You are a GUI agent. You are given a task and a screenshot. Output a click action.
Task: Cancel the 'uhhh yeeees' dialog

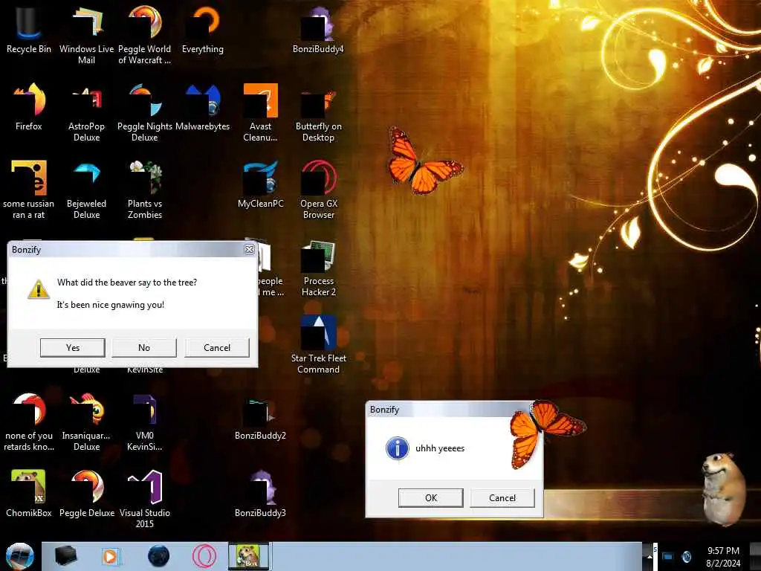pos(502,497)
